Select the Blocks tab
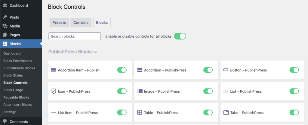This screenshot has width=308, height=125. click(x=102, y=22)
